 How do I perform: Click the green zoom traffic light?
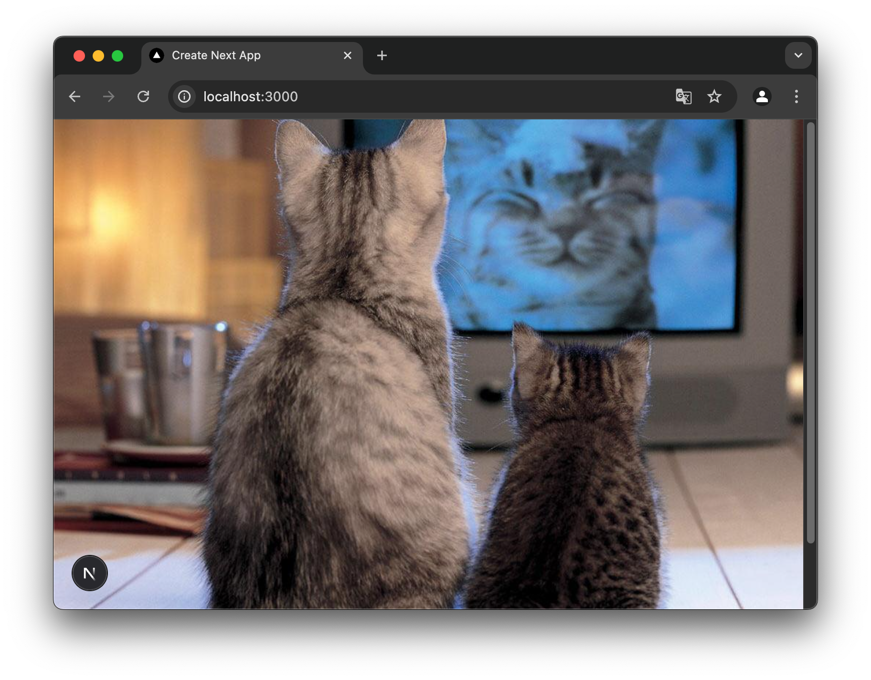117,55
